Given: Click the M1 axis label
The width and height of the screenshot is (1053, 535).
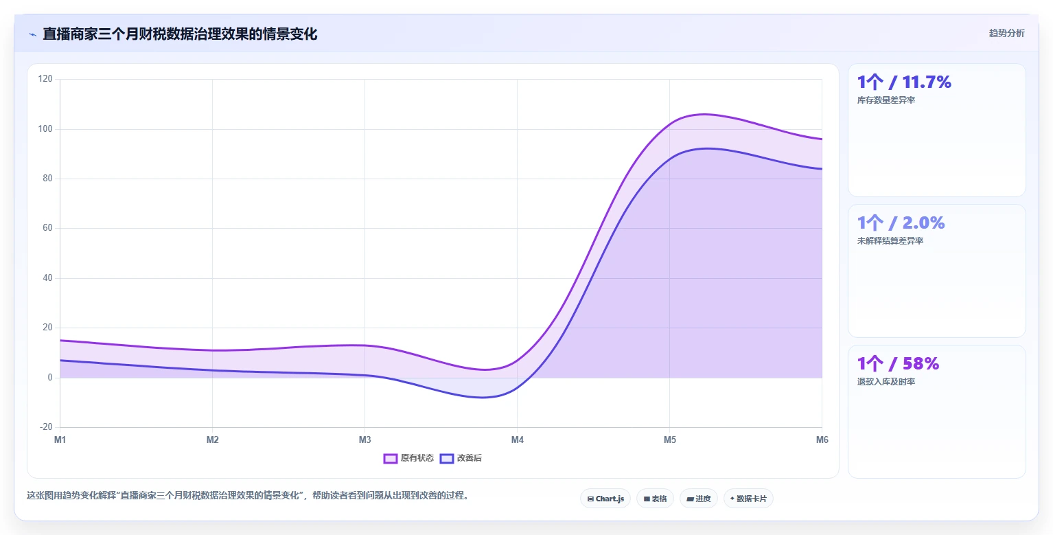Looking at the screenshot, I should point(60,440).
